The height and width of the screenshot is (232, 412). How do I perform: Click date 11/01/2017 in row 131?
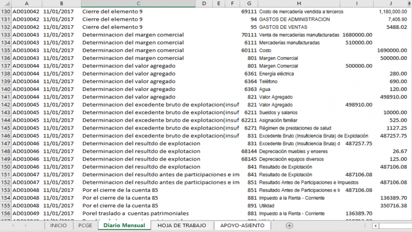[58, 19]
